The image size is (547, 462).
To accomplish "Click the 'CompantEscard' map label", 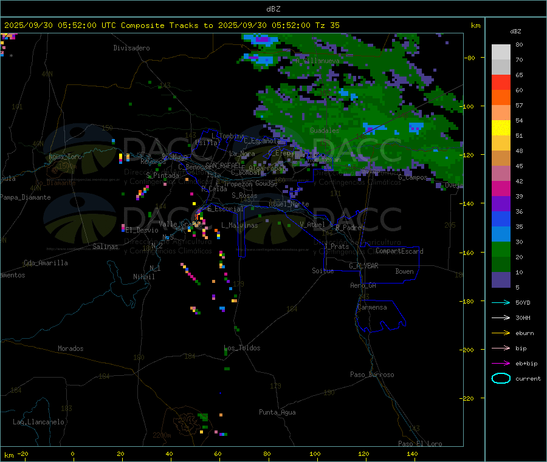I will pos(399,251).
